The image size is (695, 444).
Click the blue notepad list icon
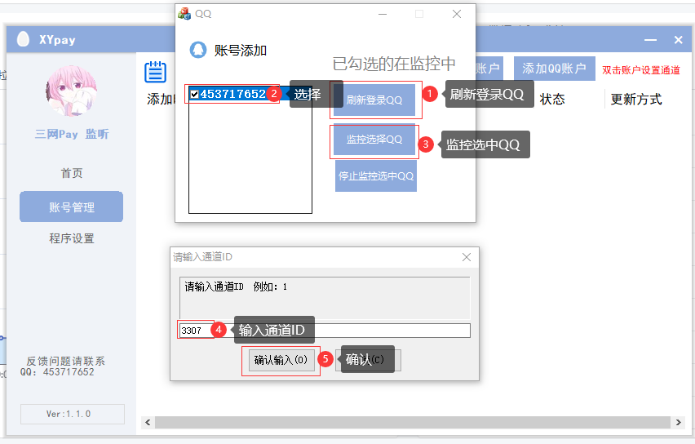pos(156,73)
